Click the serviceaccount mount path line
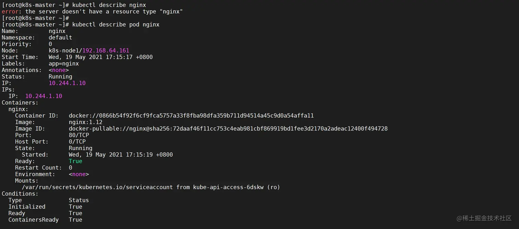The width and height of the screenshot is (519, 229). [151, 187]
